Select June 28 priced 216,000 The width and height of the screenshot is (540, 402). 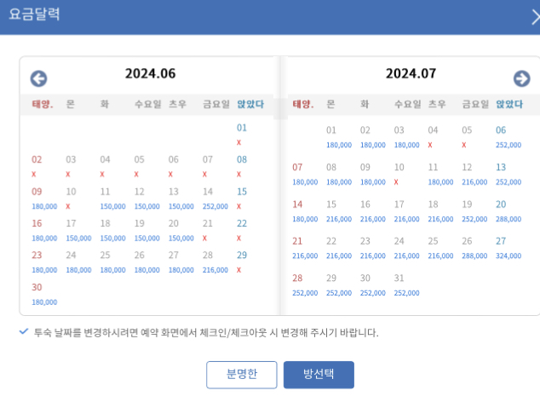click(215, 262)
